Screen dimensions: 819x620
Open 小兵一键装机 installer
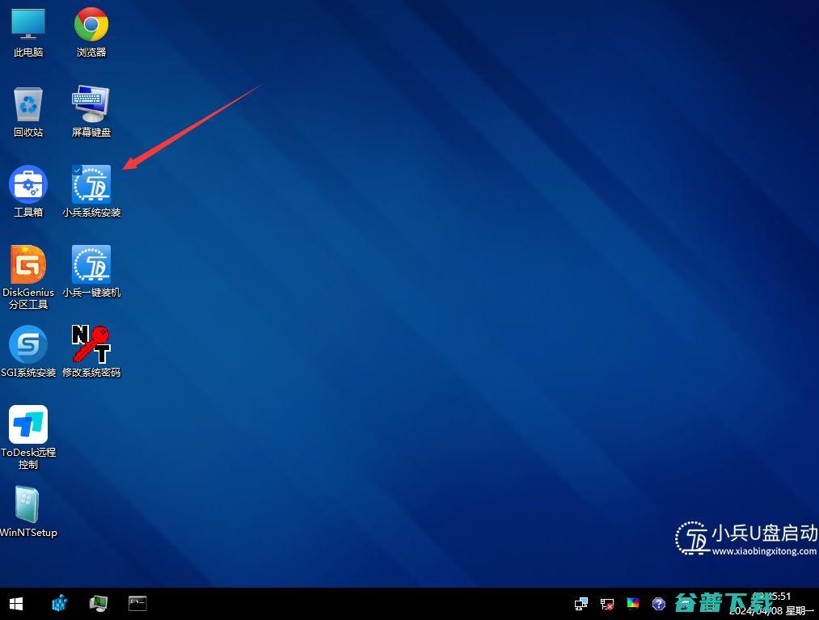coord(91,269)
